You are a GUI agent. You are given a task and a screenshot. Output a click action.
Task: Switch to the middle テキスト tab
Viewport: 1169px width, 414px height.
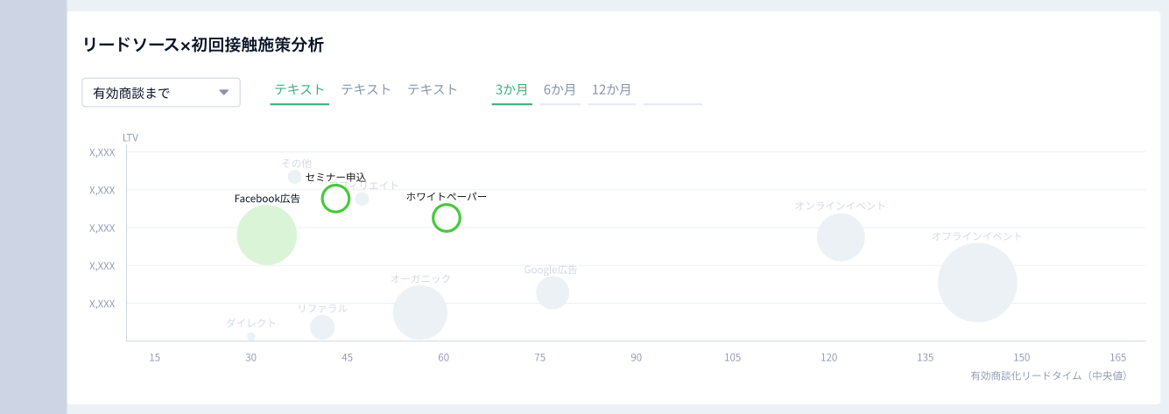366,89
